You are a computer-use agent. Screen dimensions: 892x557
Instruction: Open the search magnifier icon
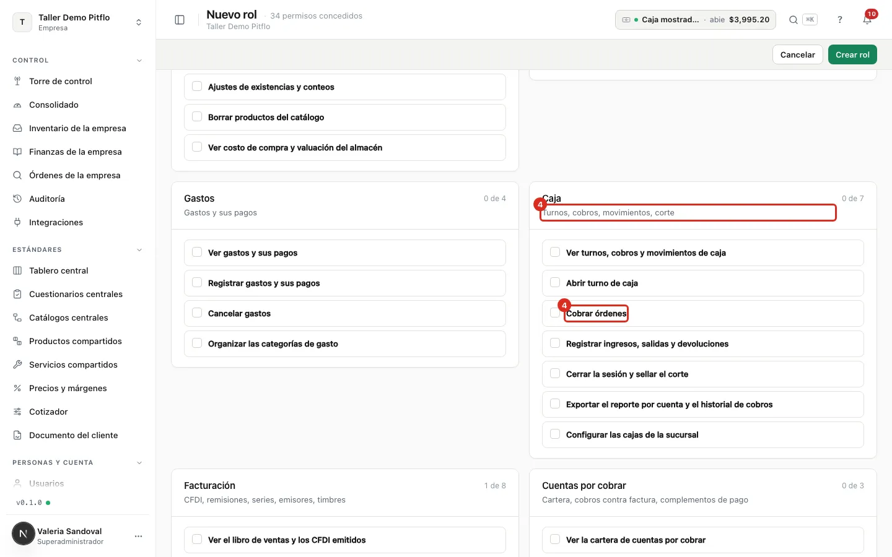(x=793, y=20)
